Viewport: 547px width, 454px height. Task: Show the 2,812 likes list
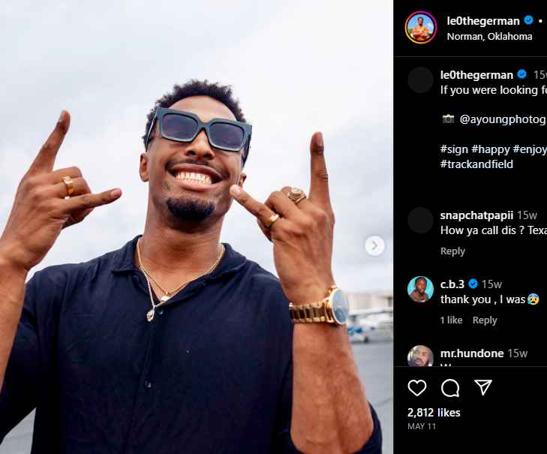(434, 413)
